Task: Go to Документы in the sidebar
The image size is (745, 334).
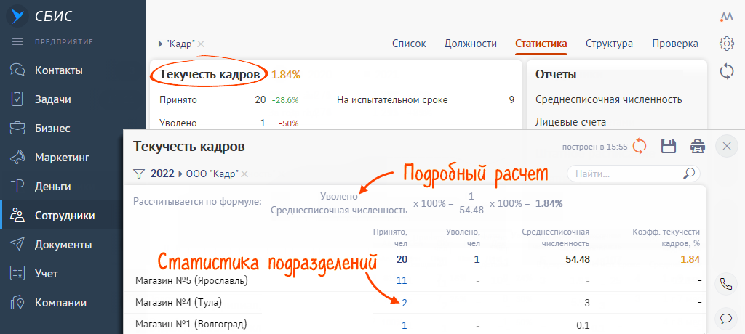Action: pyautogui.click(x=63, y=245)
